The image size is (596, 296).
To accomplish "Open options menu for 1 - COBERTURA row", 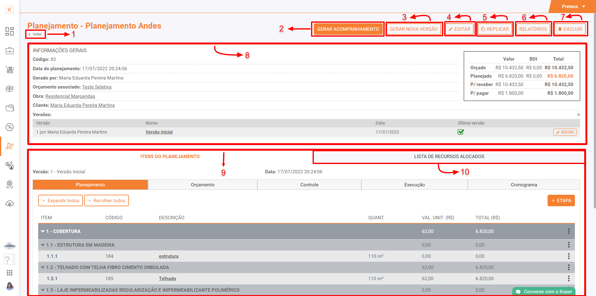I will pyautogui.click(x=569, y=231).
